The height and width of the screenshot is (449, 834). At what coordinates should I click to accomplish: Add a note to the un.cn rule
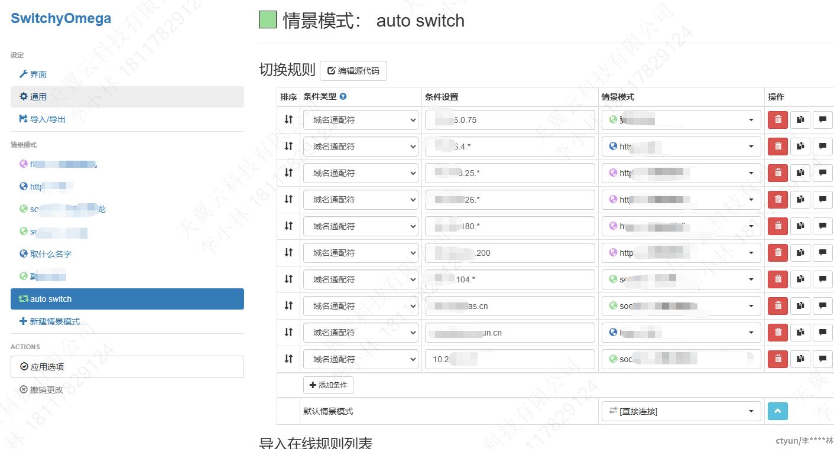tap(822, 333)
